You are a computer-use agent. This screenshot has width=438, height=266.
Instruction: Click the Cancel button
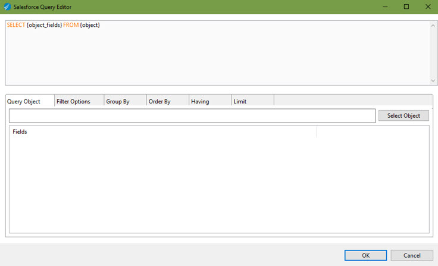pos(412,255)
